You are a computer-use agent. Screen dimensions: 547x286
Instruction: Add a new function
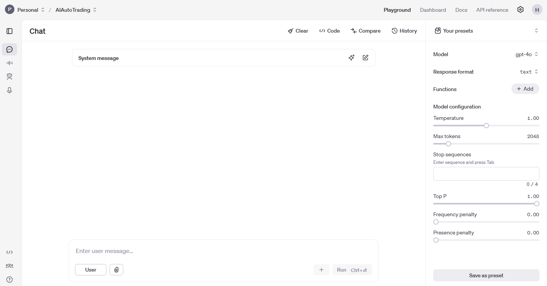(525, 89)
